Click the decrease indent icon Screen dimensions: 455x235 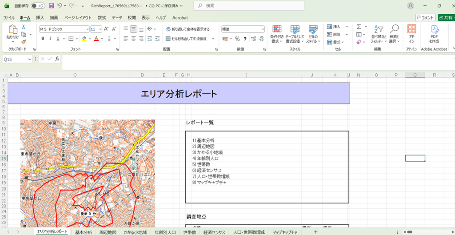pos(150,38)
